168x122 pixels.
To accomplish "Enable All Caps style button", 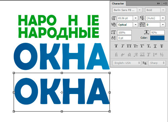I will [x=129, y=46].
